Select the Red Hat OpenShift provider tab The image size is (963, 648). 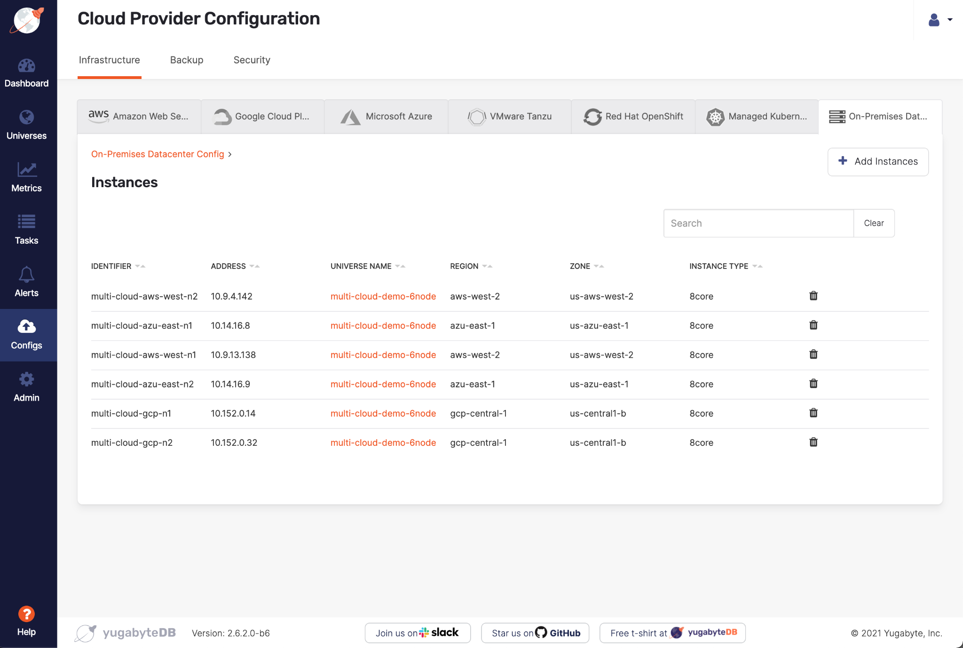[x=633, y=117]
